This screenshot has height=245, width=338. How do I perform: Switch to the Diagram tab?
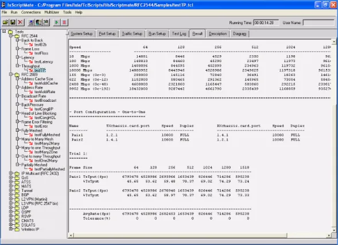pyautogui.click(x=239, y=34)
